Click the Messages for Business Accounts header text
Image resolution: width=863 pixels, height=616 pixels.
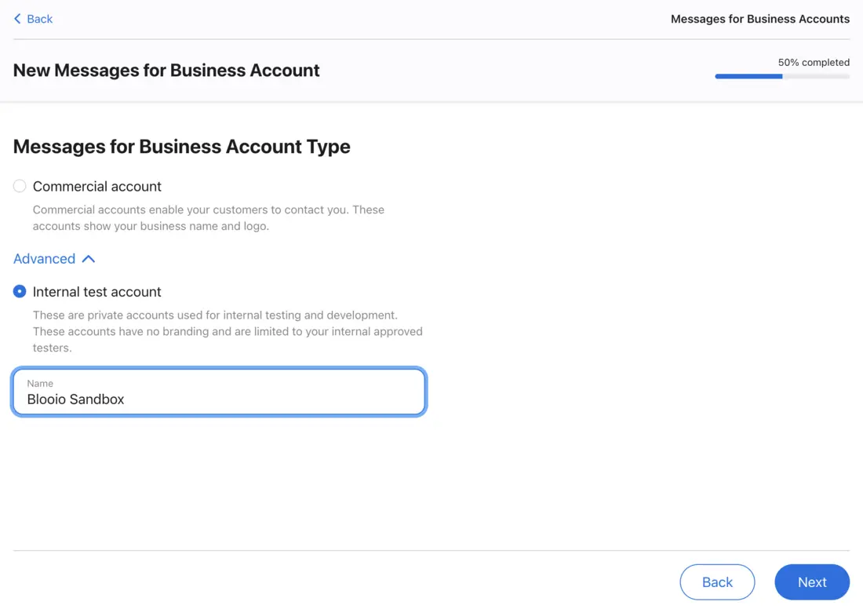(x=760, y=19)
